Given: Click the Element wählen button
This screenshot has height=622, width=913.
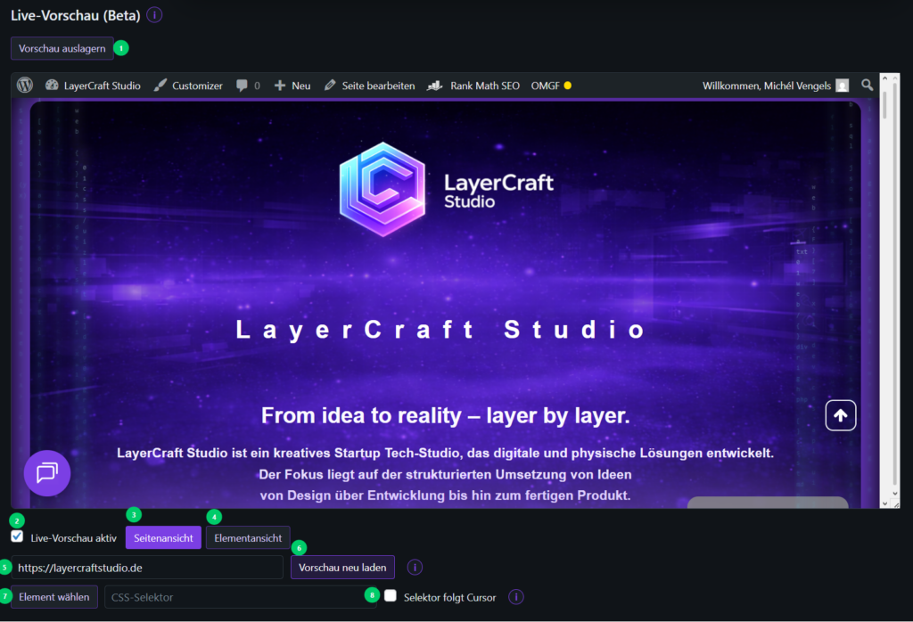Looking at the screenshot, I should 54,597.
